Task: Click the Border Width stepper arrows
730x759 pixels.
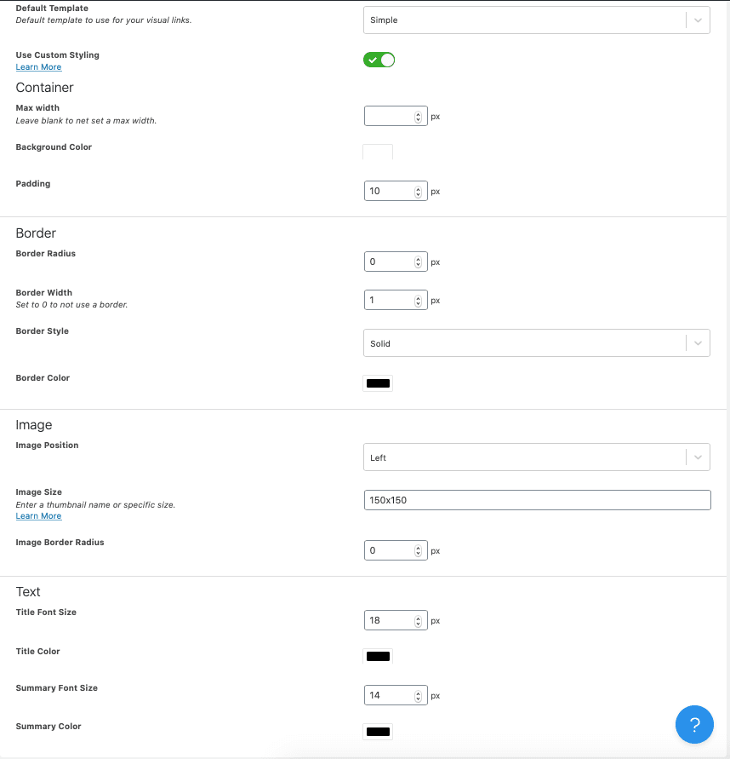Action: click(418, 301)
